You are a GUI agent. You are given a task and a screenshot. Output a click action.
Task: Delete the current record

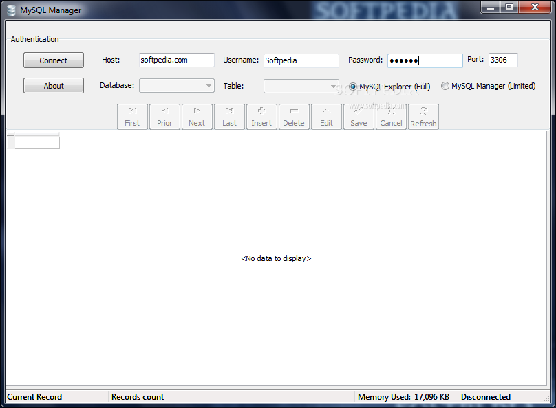[x=294, y=117]
